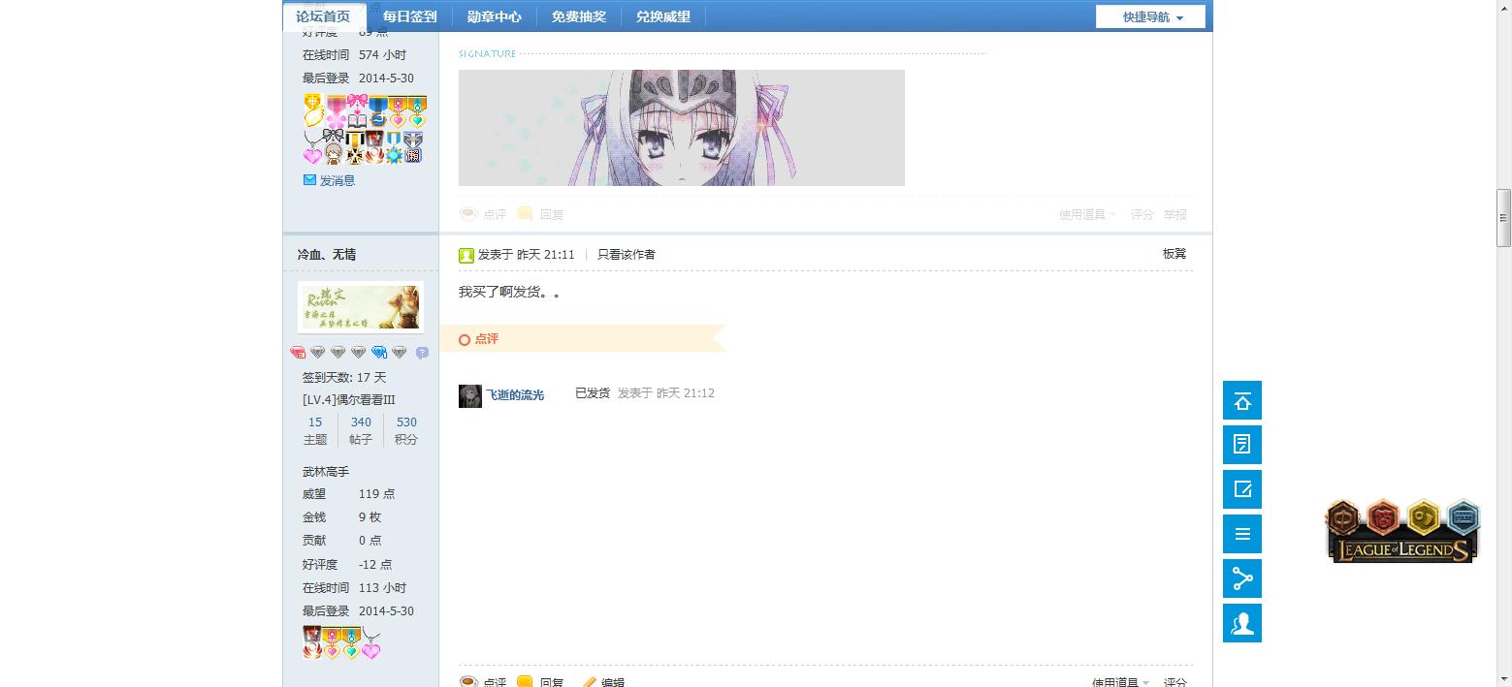Click the browser vertical scrollbar thumb
The height and width of the screenshot is (687, 1512).
point(1503,218)
